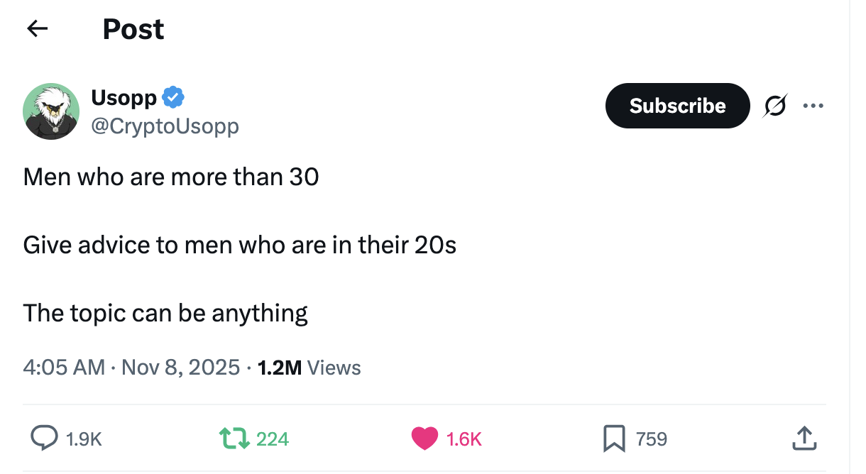Click the 224 reposts count
The image size is (866, 474).
[x=273, y=440]
